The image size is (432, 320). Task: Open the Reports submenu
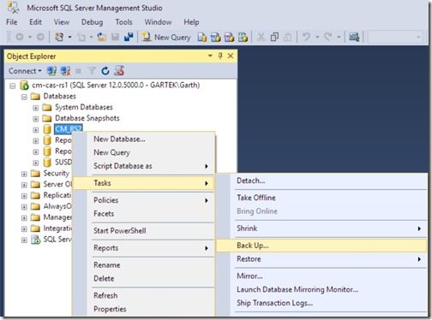[x=144, y=248]
